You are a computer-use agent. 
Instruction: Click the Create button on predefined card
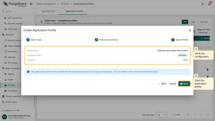[x=202, y=38]
